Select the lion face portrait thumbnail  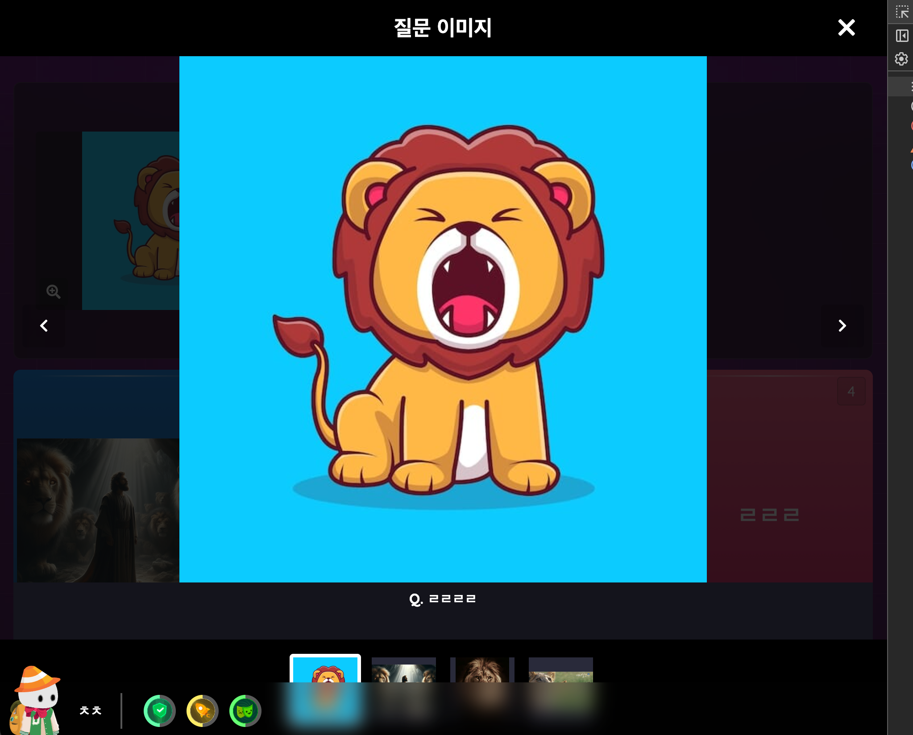[x=482, y=670]
